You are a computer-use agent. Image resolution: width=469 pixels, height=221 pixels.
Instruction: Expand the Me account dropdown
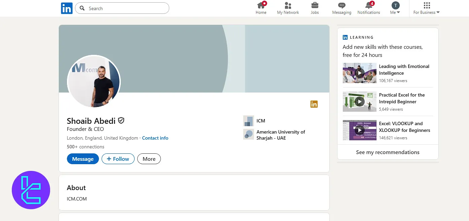pyautogui.click(x=395, y=8)
